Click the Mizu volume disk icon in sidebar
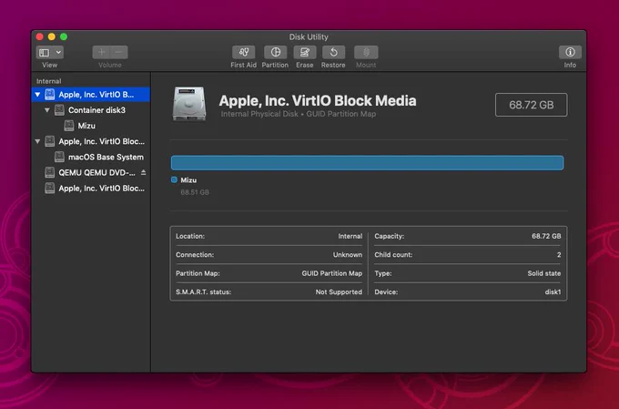 coord(68,126)
